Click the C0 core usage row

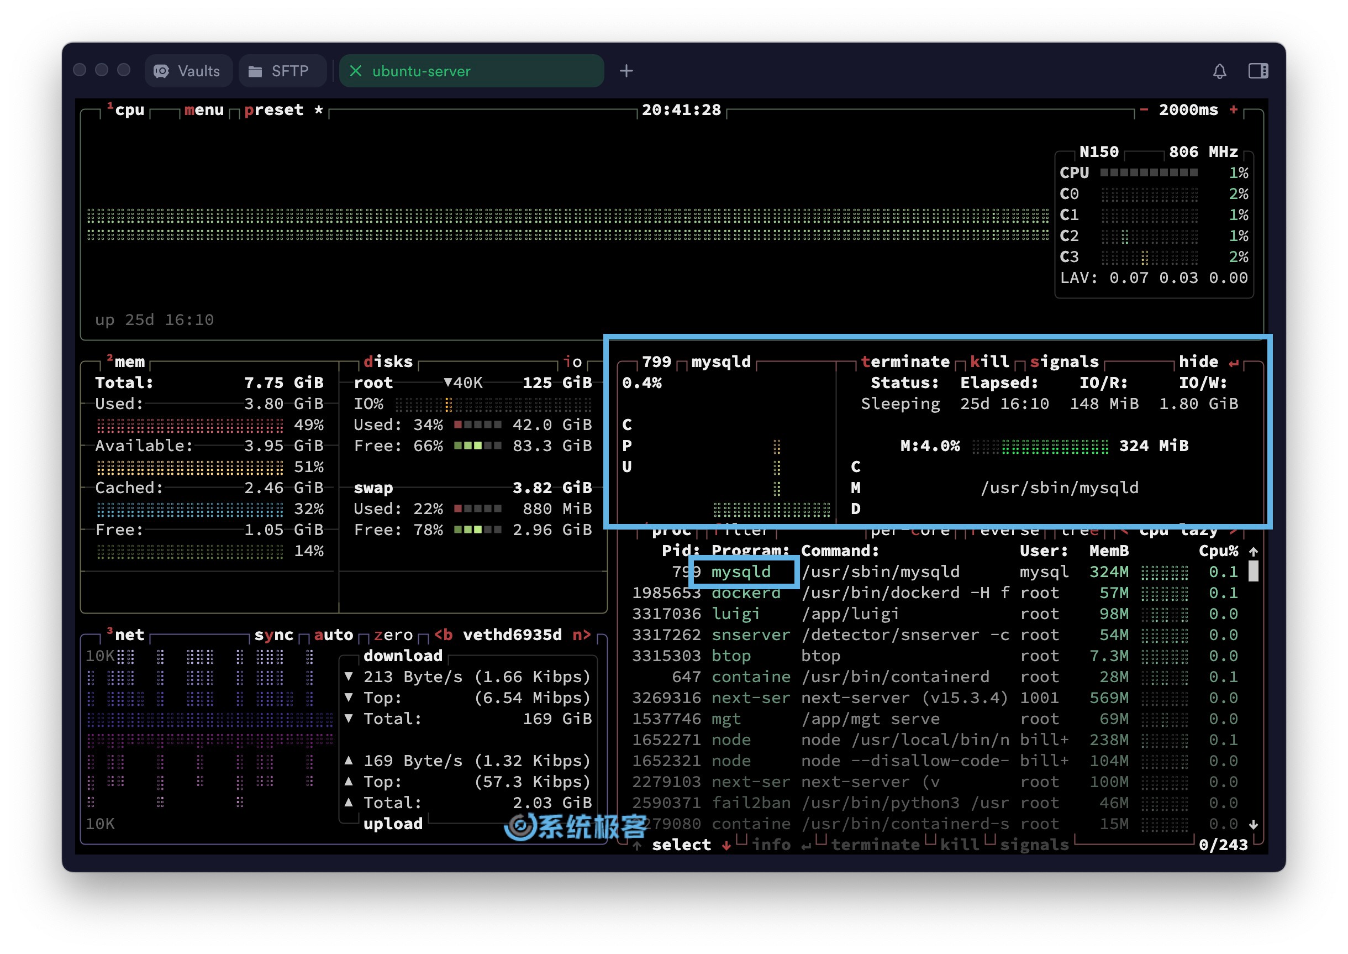pos(1154,194)
